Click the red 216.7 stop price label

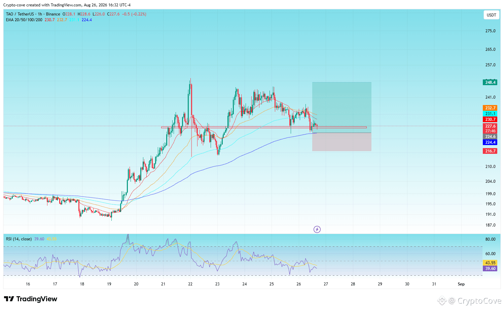[x=490, y=151]
